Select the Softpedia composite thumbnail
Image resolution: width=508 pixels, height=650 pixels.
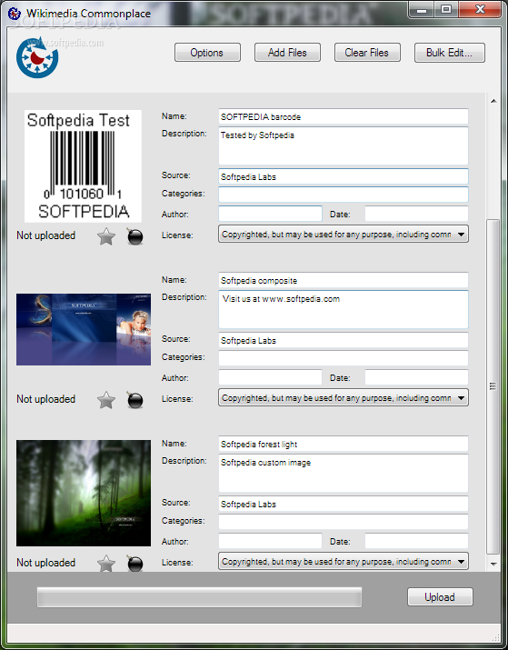pos(84,330)
